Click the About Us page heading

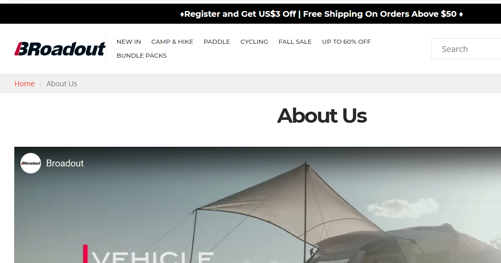click(322, 116)
